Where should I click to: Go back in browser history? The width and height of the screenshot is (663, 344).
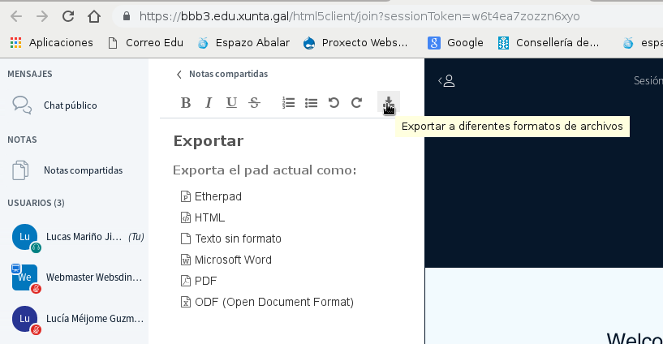click(16, 16)
